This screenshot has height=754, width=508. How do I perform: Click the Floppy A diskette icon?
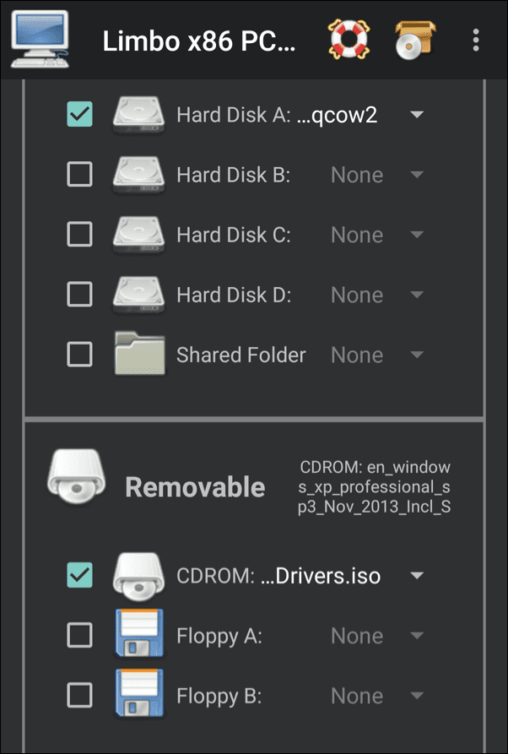coord(139,636)
